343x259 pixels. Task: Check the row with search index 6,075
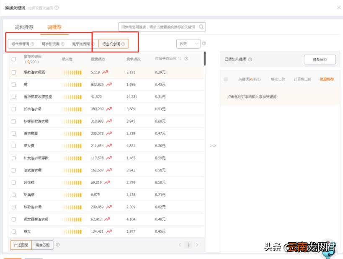[14, 195]
